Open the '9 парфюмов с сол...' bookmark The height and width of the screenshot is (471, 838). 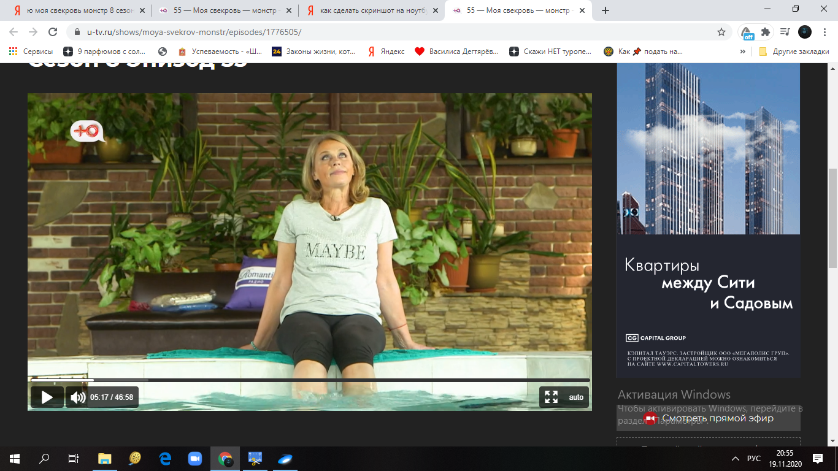pos(105,52)
